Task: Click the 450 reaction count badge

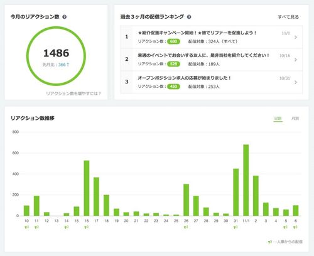Action: pos(173,87)
